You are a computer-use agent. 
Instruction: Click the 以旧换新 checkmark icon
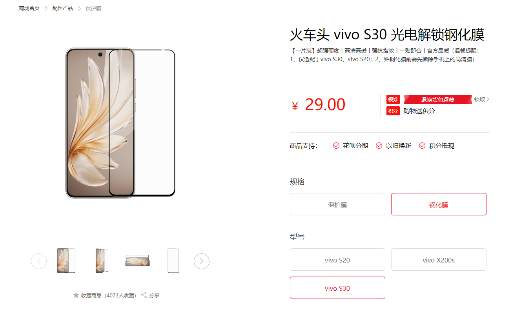379,146
